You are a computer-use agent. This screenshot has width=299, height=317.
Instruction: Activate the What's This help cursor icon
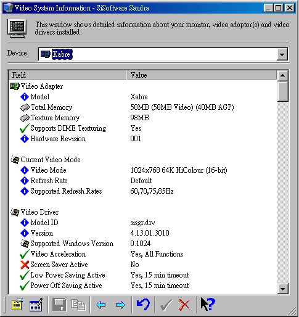(208, 304)
